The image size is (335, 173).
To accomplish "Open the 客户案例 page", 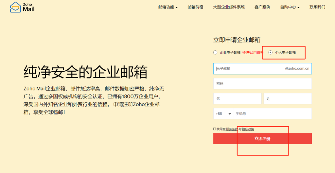I will click(x=262, y=7).
